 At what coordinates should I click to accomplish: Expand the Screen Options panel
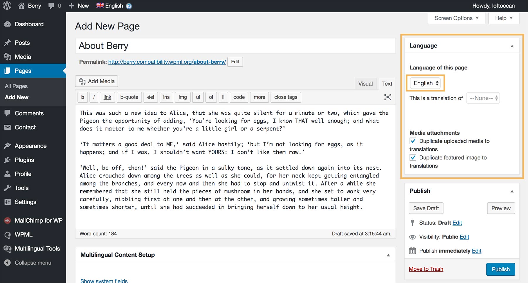[x=456, y=18]
